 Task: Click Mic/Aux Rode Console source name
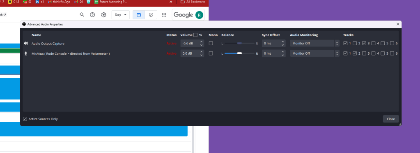point(71,54)
